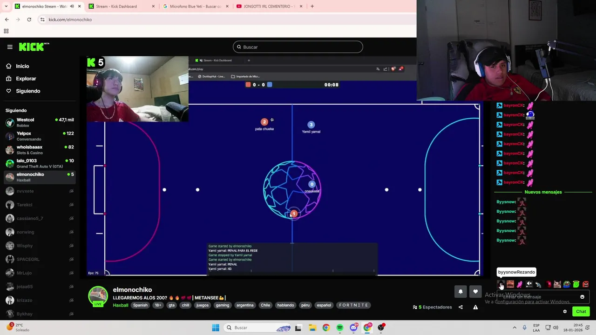596x335 pixels.
Task: Click the heart follow button
Action: 475,292
